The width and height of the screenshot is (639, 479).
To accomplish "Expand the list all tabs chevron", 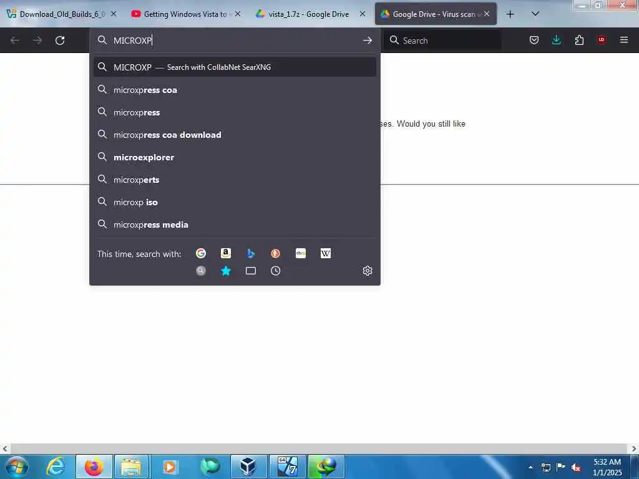I will [x=535, y=14].
